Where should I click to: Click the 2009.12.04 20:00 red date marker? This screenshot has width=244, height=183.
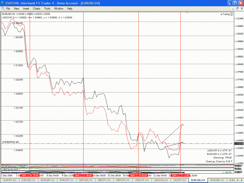pos(30,175)
